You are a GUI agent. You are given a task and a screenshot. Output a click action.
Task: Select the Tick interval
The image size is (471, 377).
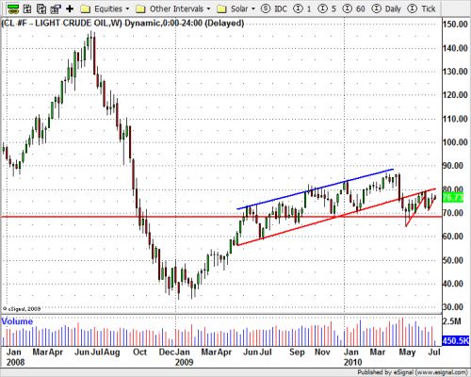pos(421,8)
